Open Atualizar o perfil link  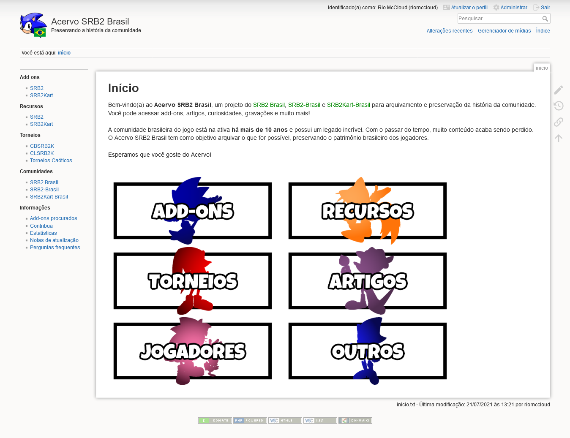tap(465, 8)
